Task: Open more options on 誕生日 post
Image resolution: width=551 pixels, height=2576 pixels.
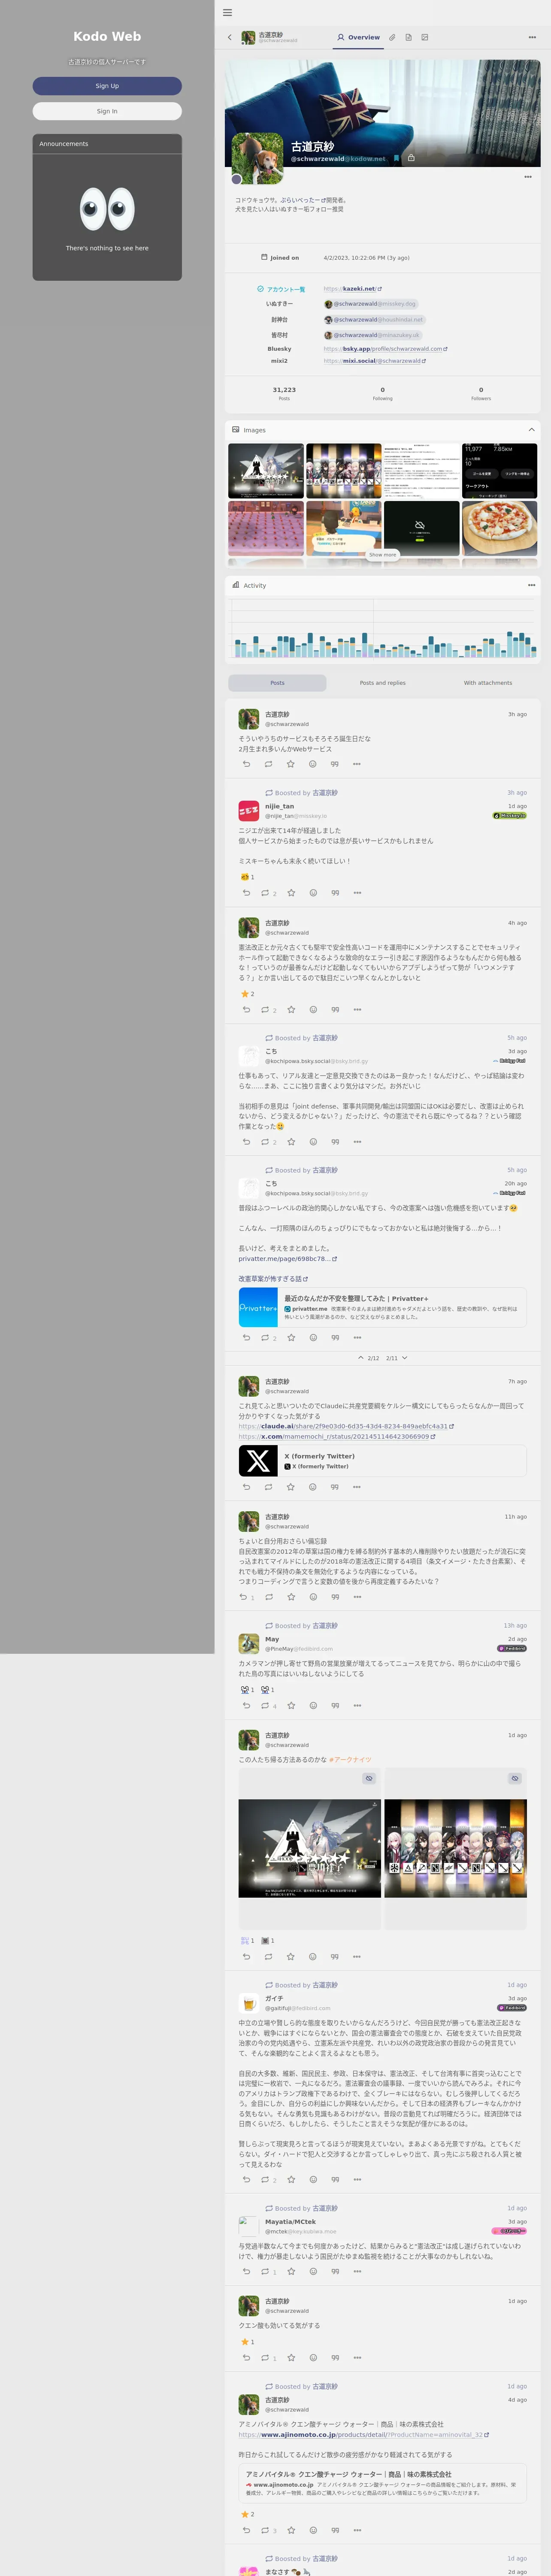Action: [x=357, y=764]
